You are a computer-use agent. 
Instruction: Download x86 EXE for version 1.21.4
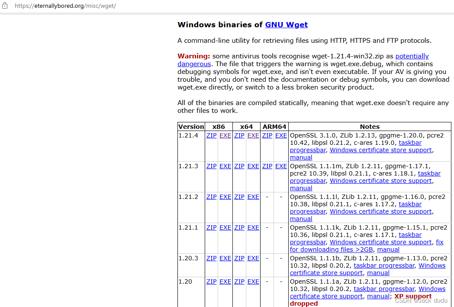coord(225,135)
